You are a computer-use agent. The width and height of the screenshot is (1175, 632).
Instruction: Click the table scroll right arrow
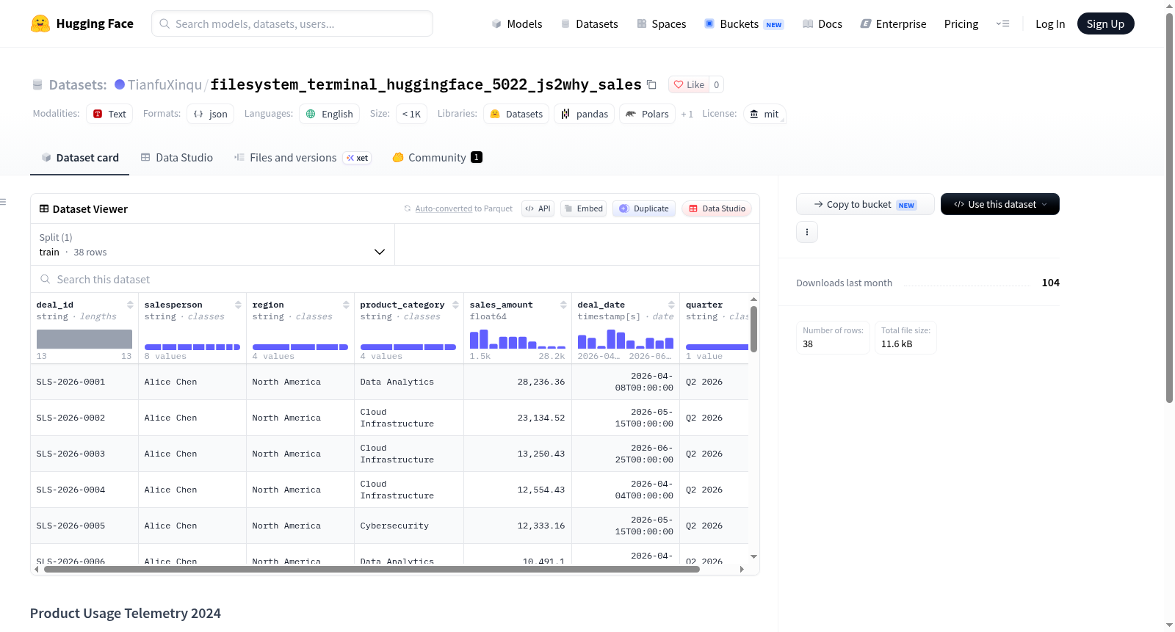pos(742,569)
